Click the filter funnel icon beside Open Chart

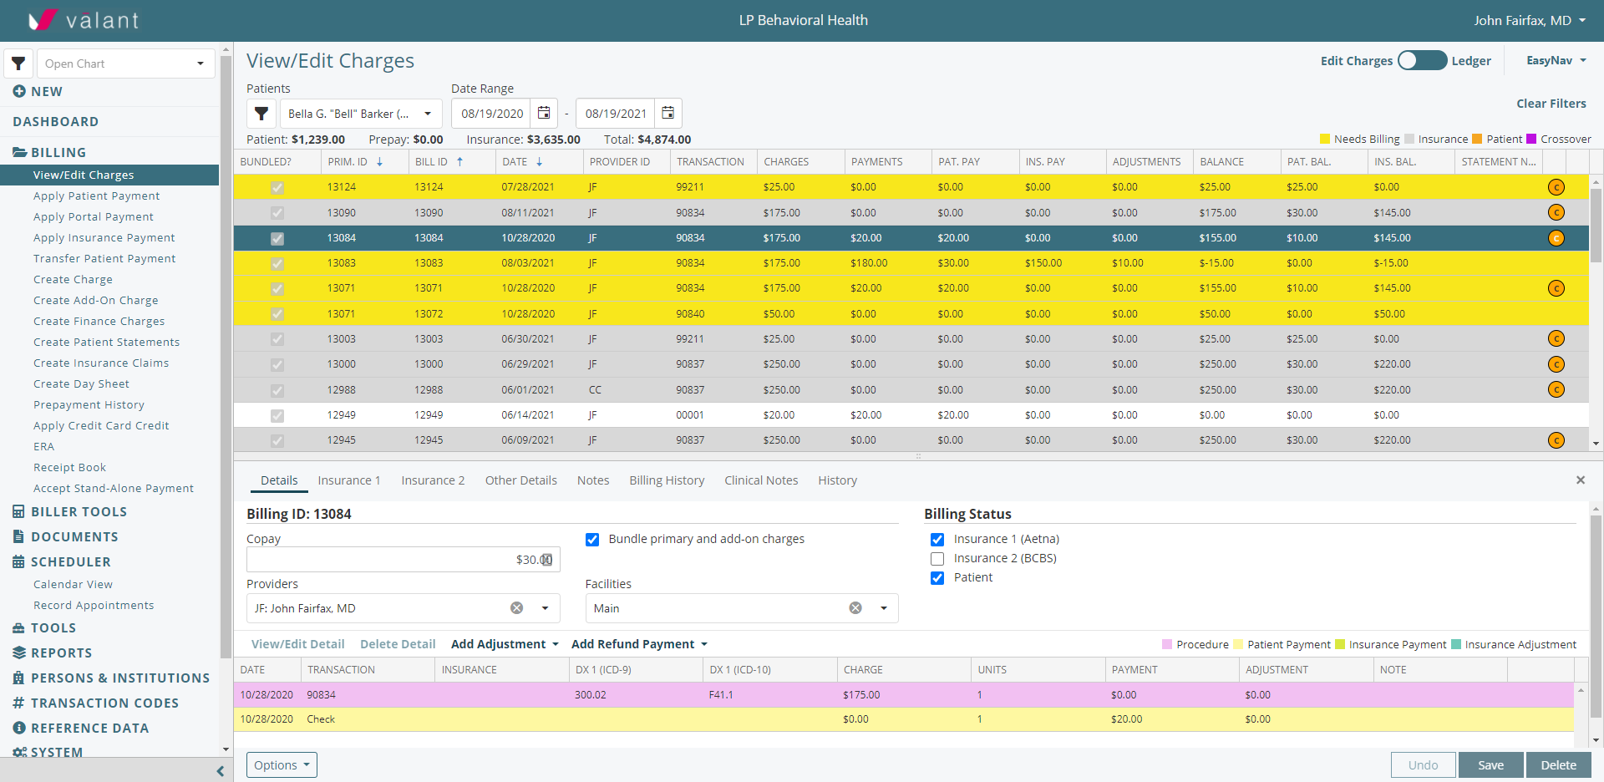(x=18, y=63)
